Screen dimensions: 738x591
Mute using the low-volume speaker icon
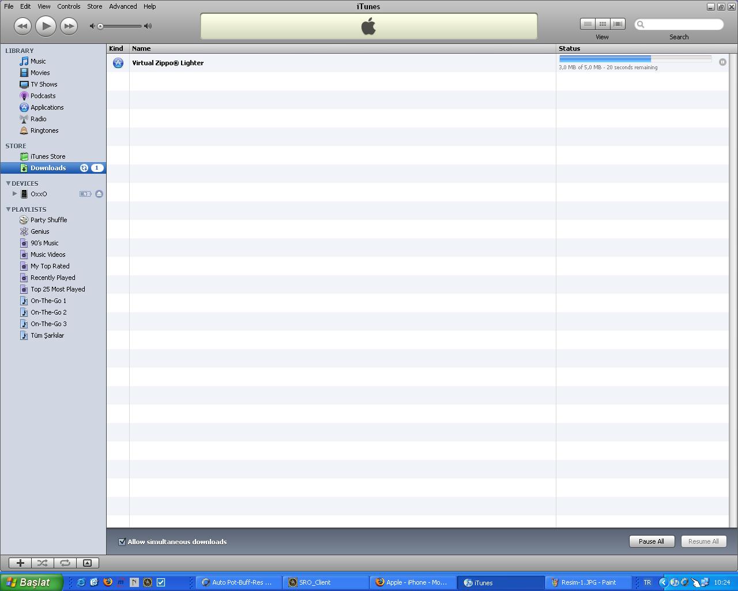pos(92,26)
